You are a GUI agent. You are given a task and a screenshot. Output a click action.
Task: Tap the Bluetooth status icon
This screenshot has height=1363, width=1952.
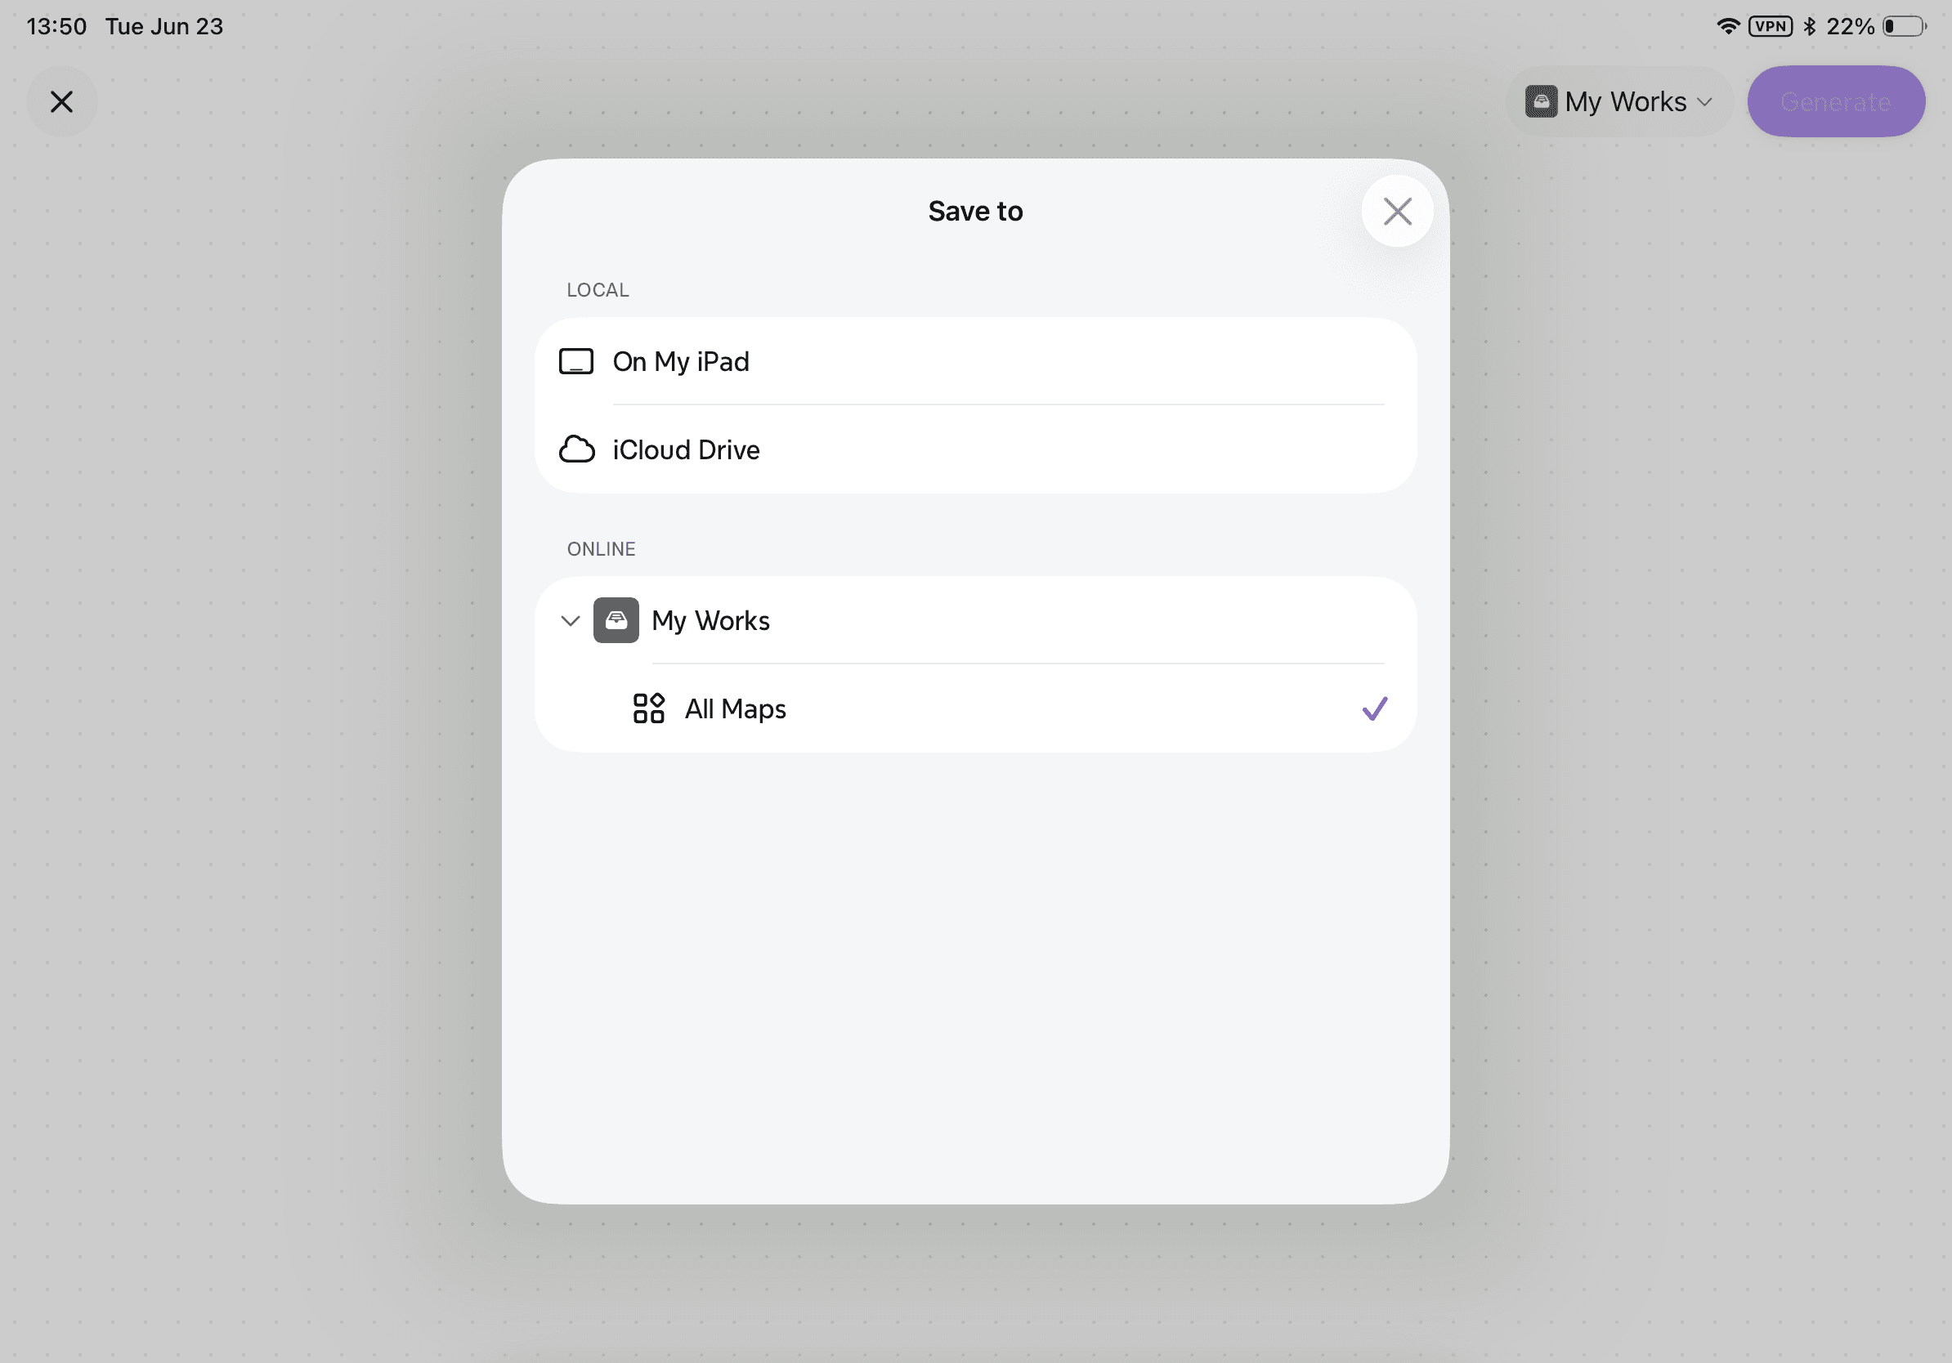point(1809,26)
